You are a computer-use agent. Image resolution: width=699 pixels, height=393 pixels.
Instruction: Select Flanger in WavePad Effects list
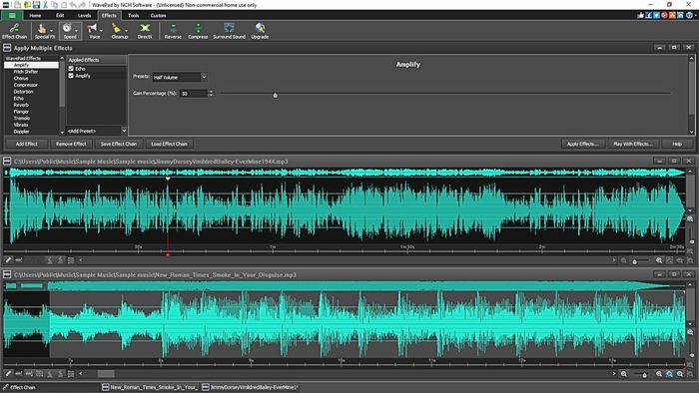(x=21, y=112)
